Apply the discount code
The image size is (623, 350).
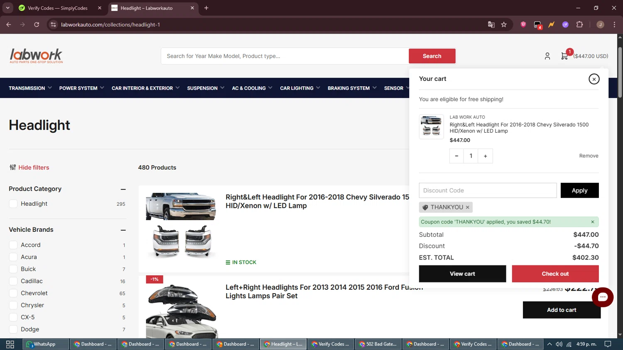click(x=579, y=190)
